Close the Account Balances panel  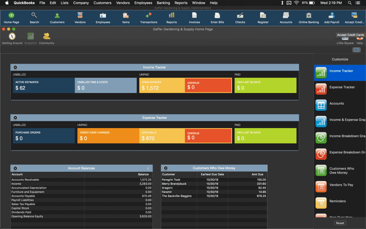point(15,168)
